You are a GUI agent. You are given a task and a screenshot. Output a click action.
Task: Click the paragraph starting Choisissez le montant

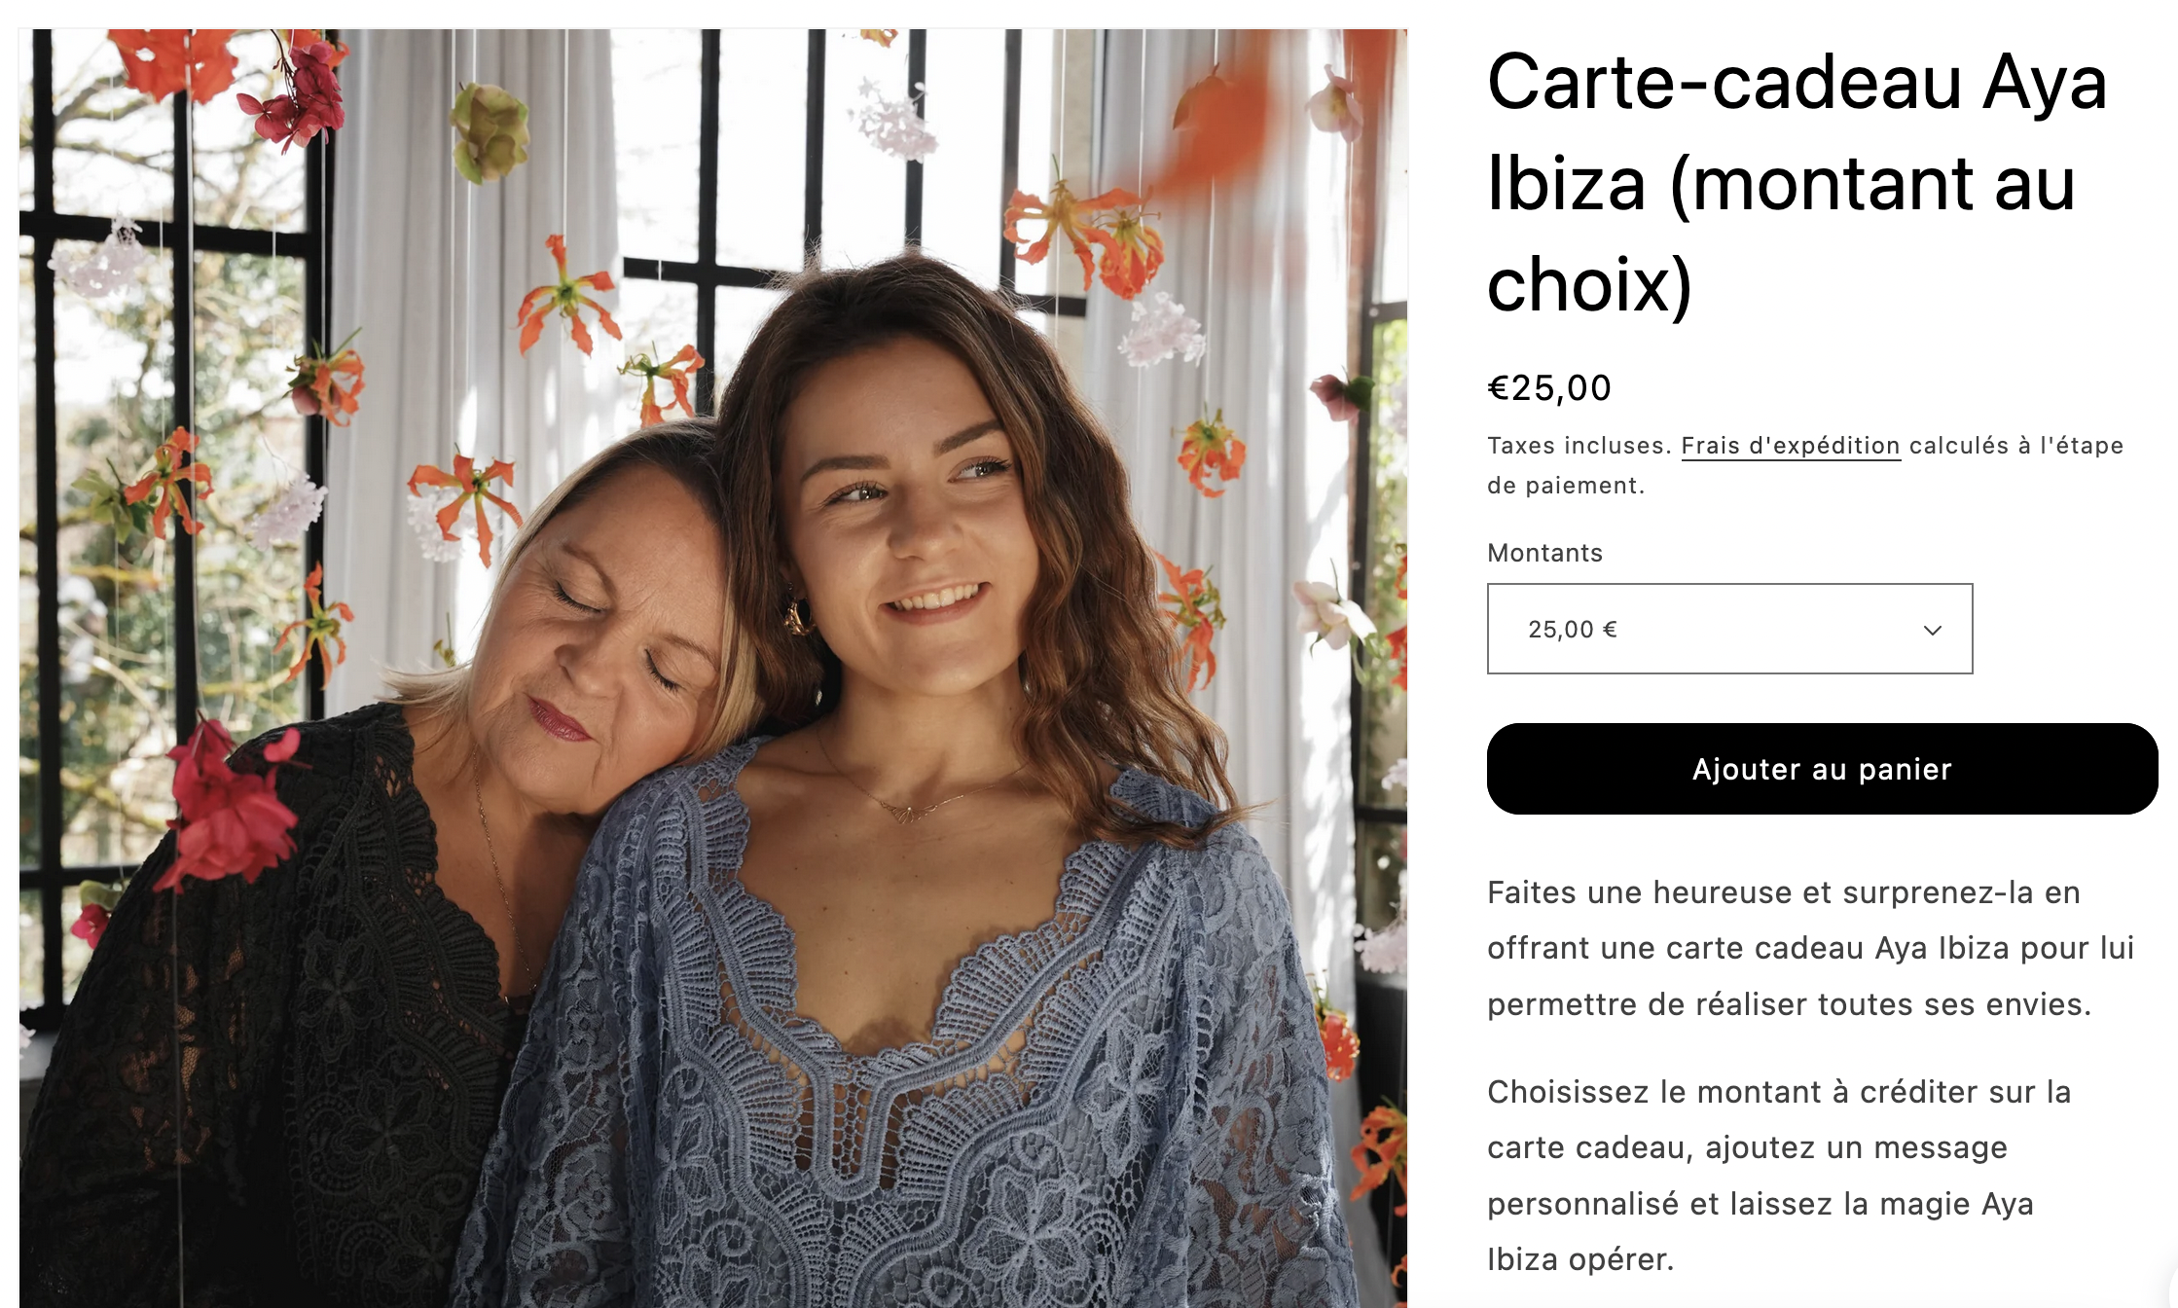coord(1779,1176)
